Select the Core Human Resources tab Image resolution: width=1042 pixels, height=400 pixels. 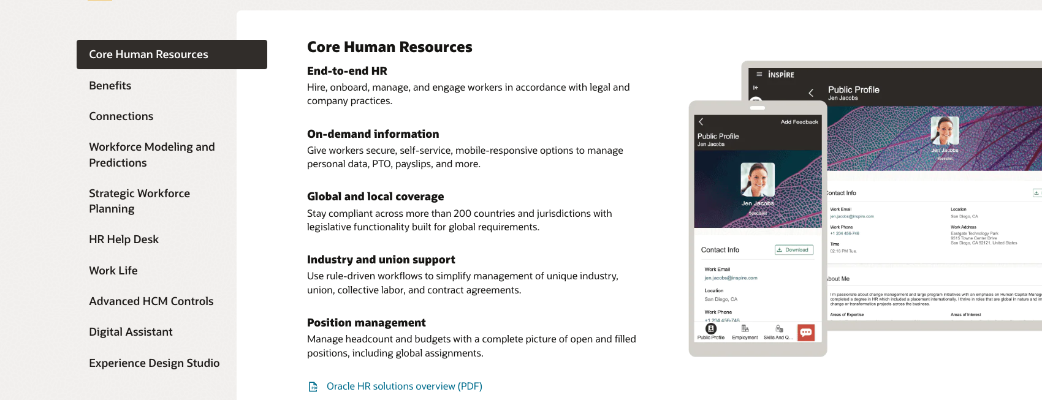[172, 55]
